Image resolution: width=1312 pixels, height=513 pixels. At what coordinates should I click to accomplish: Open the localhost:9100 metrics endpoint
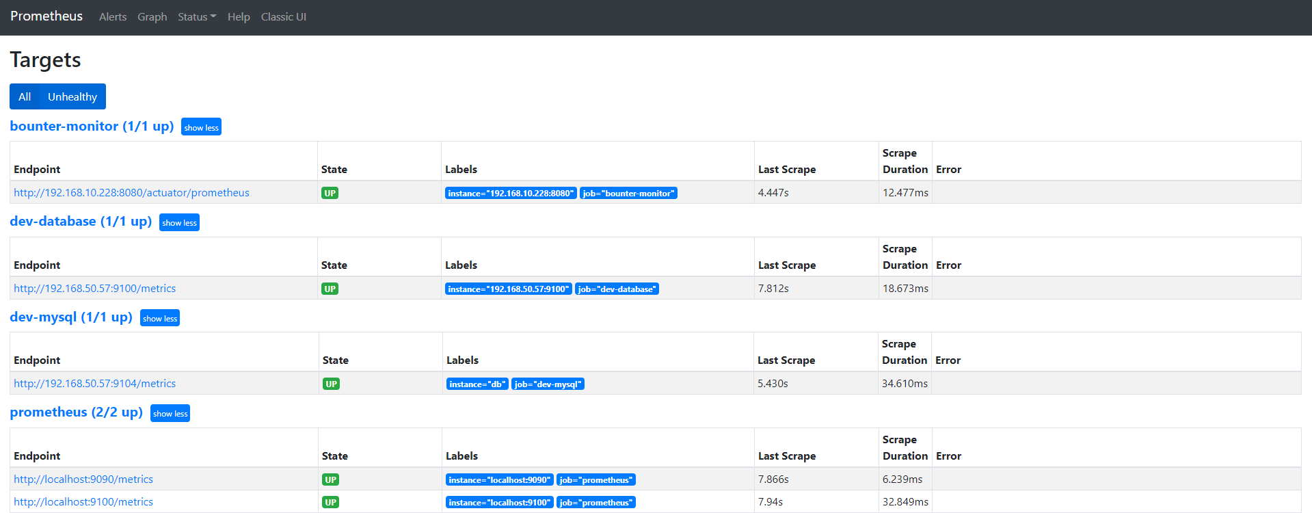tap(83, 502)
